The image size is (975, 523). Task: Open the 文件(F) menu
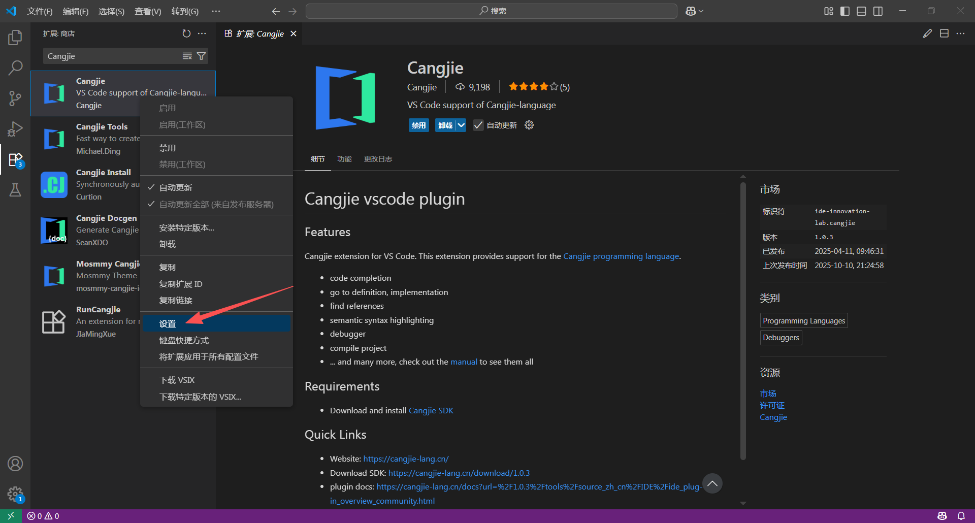pos(40,11)
